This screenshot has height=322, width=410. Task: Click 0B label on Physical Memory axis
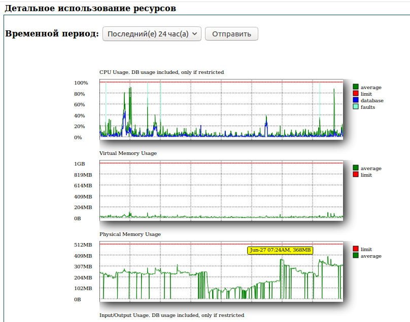(x=78, y=299)
